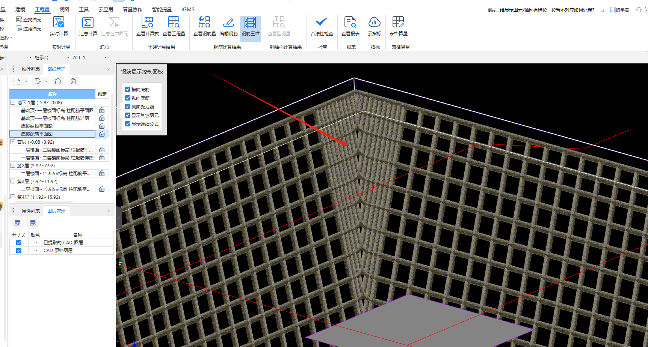The image size is (648, 347).
Task: Toggle lock for 底板结构平面图 row
Action: point(102,126)
